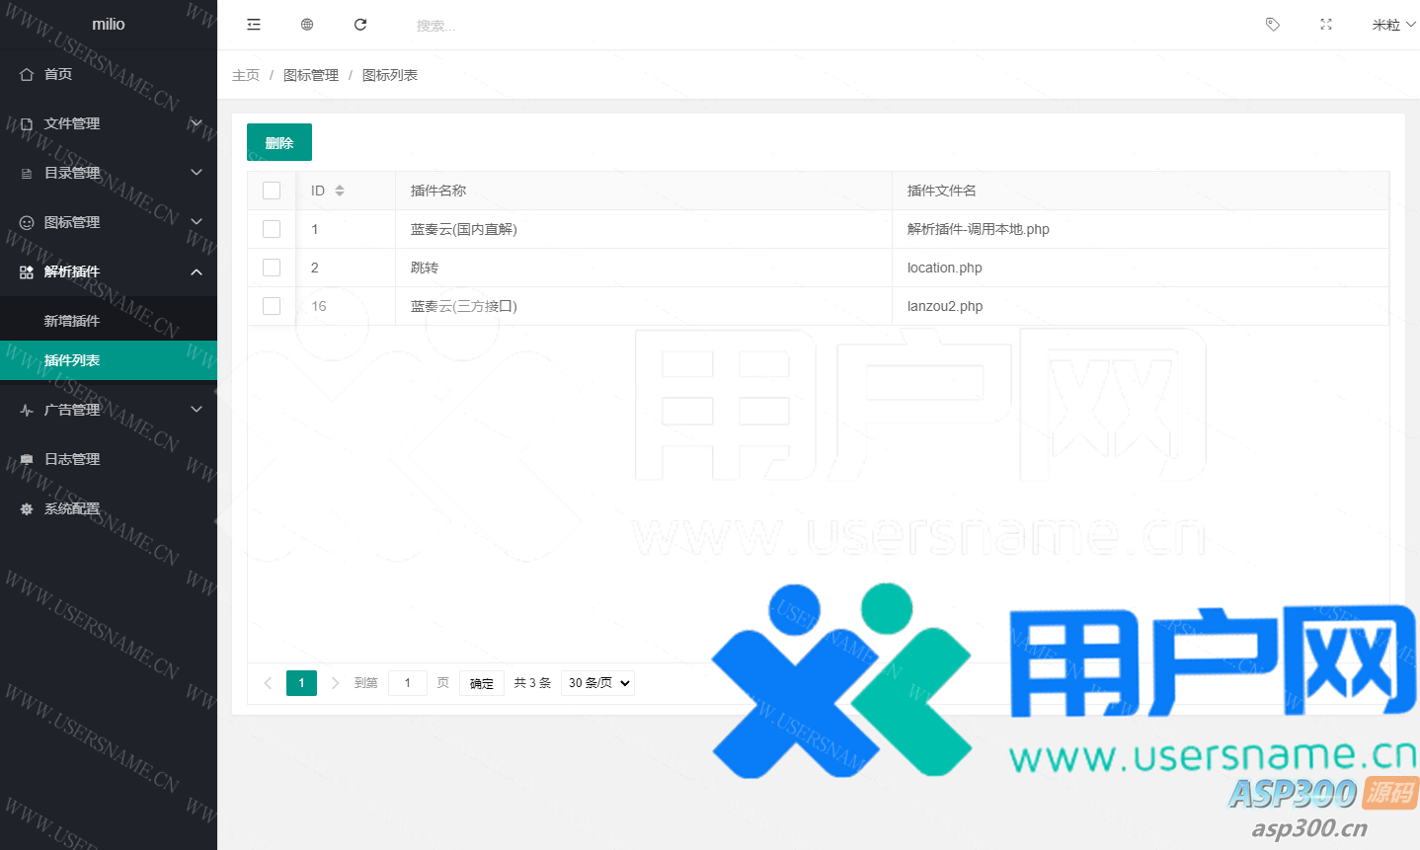Check the select-all checkbox in table header

tap(272, 191)
